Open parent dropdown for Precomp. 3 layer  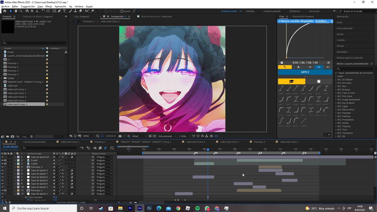[104, 167]
